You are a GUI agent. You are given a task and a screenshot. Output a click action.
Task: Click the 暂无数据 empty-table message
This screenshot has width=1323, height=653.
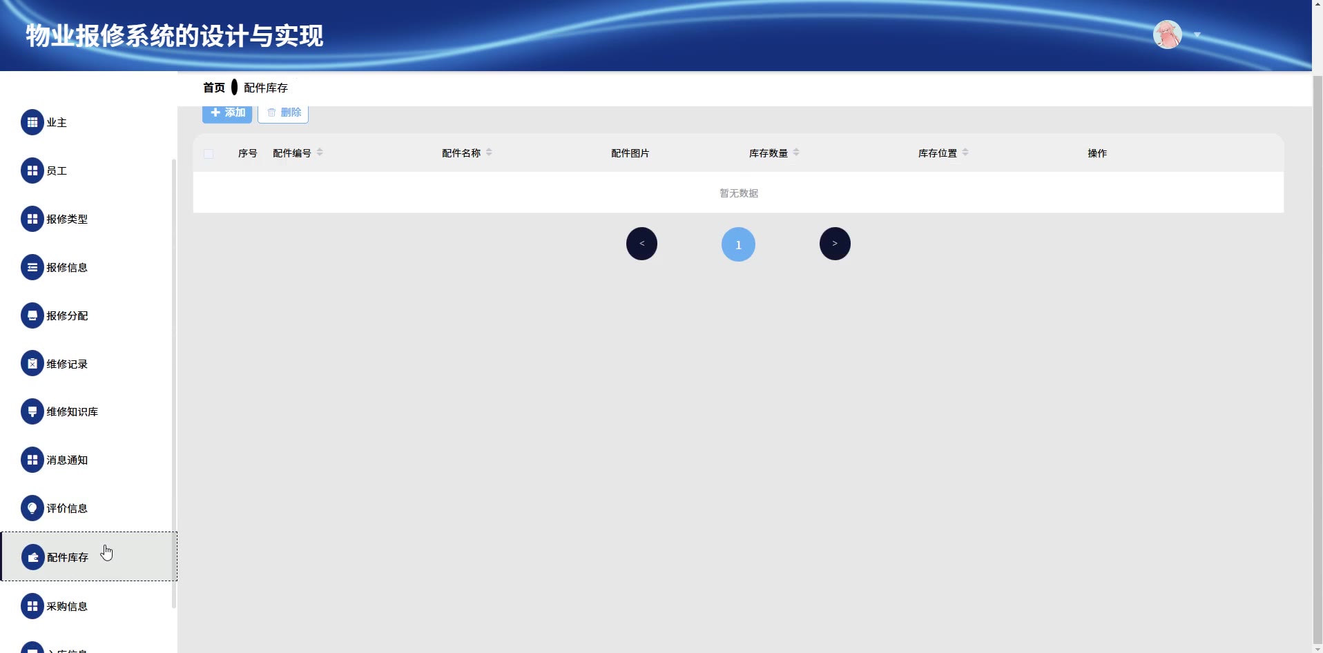[739, 193]
